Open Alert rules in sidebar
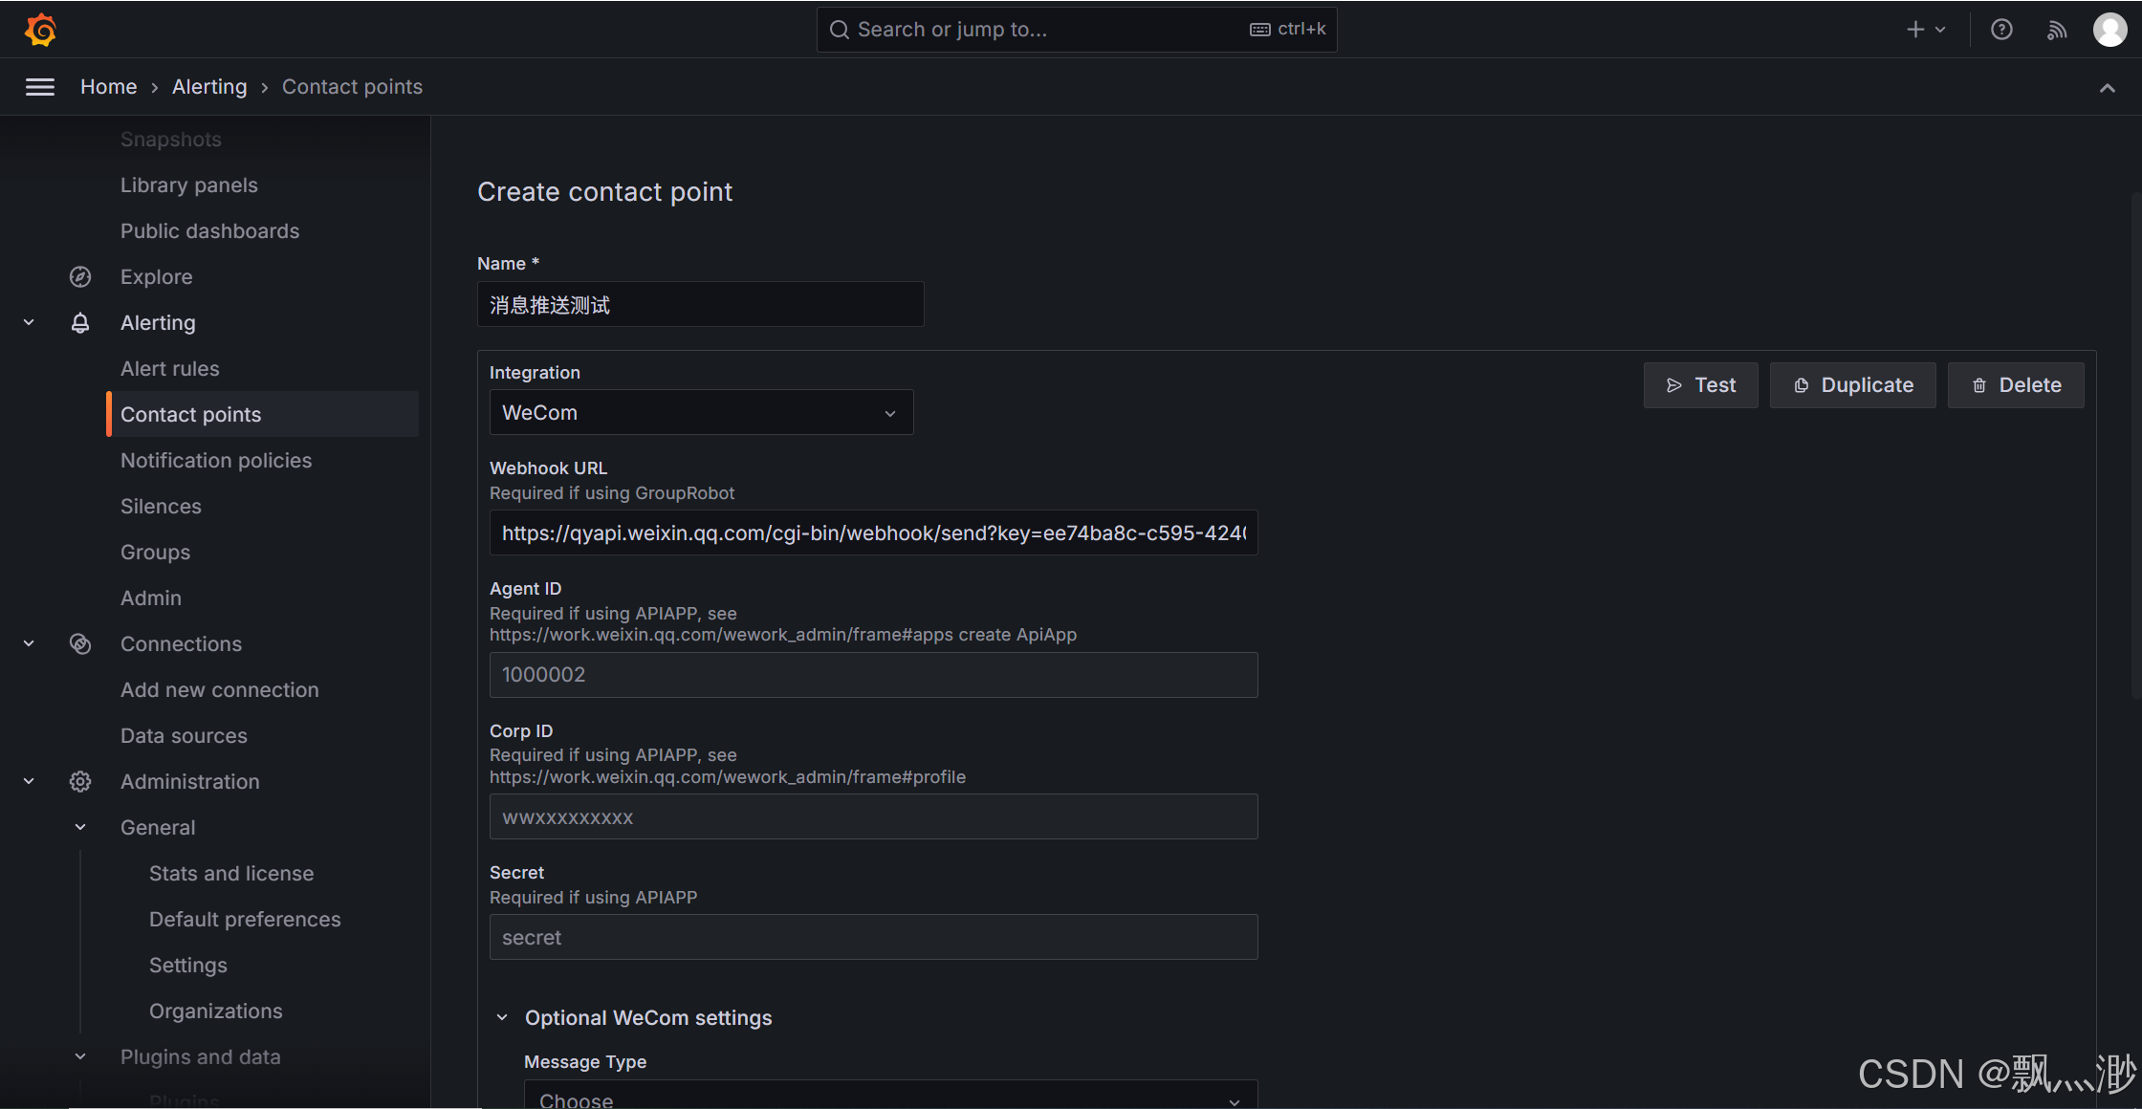Screen dimensions: 2142x1109 pos(170,369)
